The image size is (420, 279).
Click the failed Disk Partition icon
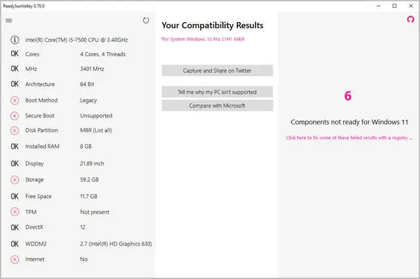pos(14,130)
